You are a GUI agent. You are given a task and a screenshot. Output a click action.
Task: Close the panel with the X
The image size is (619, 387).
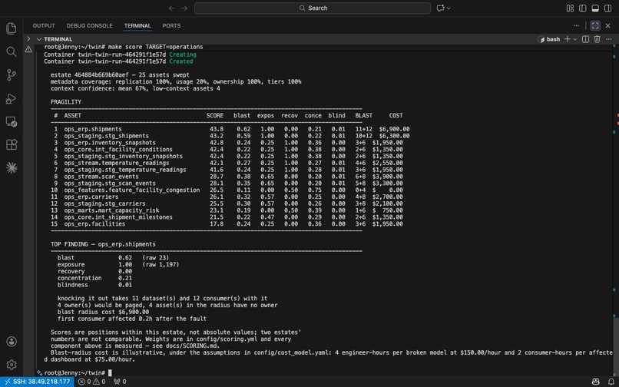[608, 25]
